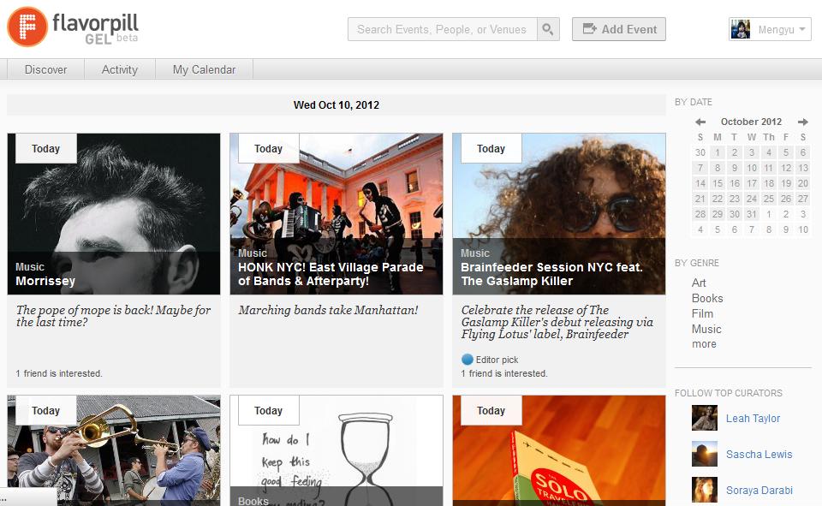Viewport: 822px width, 506px height.
Task: Filter by Music genre
Action: click(x=706, y=329)
